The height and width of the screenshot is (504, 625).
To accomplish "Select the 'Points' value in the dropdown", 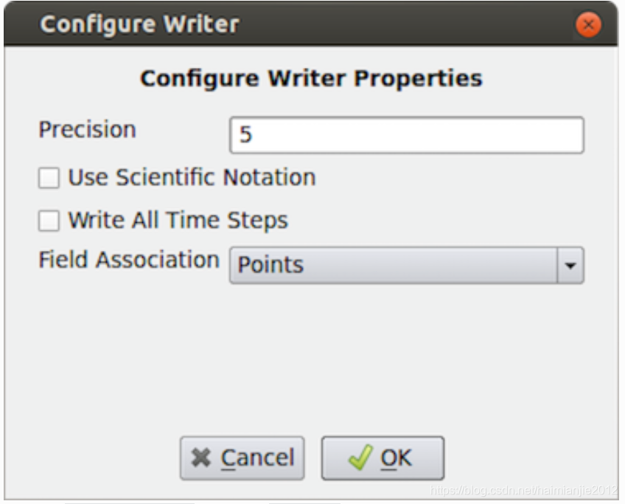I will [270, 265].
